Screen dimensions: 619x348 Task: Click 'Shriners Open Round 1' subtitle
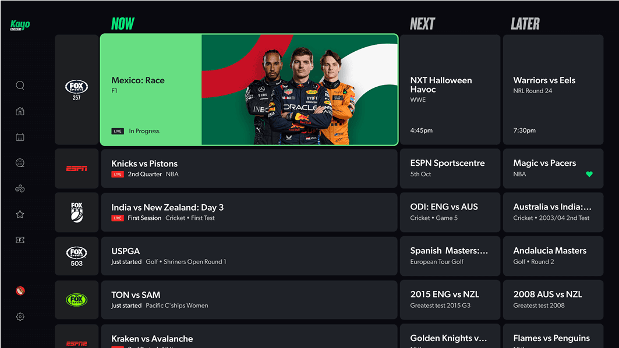click(195, 262)
